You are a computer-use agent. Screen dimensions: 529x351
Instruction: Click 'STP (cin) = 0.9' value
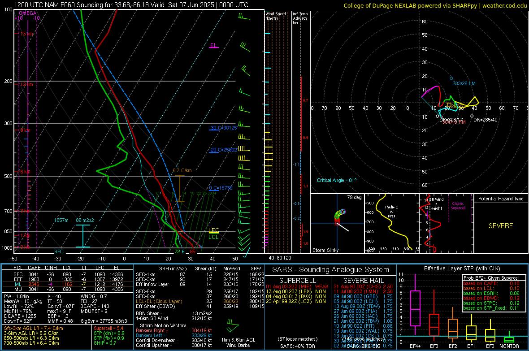[109, 333]
